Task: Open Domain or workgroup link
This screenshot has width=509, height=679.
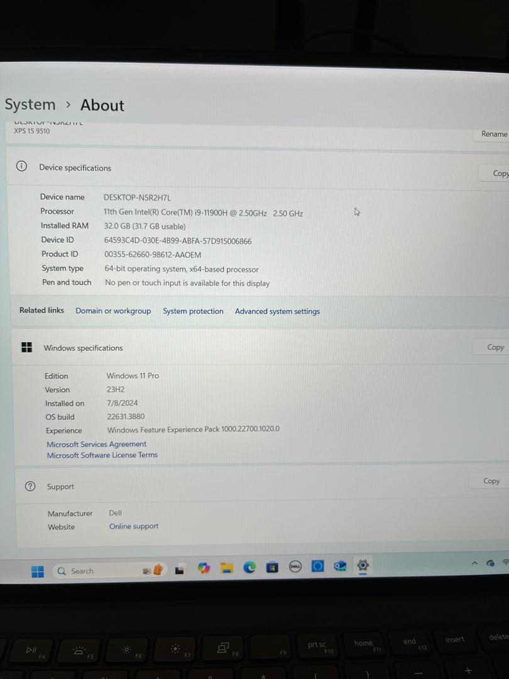Action: coord(113,311)
